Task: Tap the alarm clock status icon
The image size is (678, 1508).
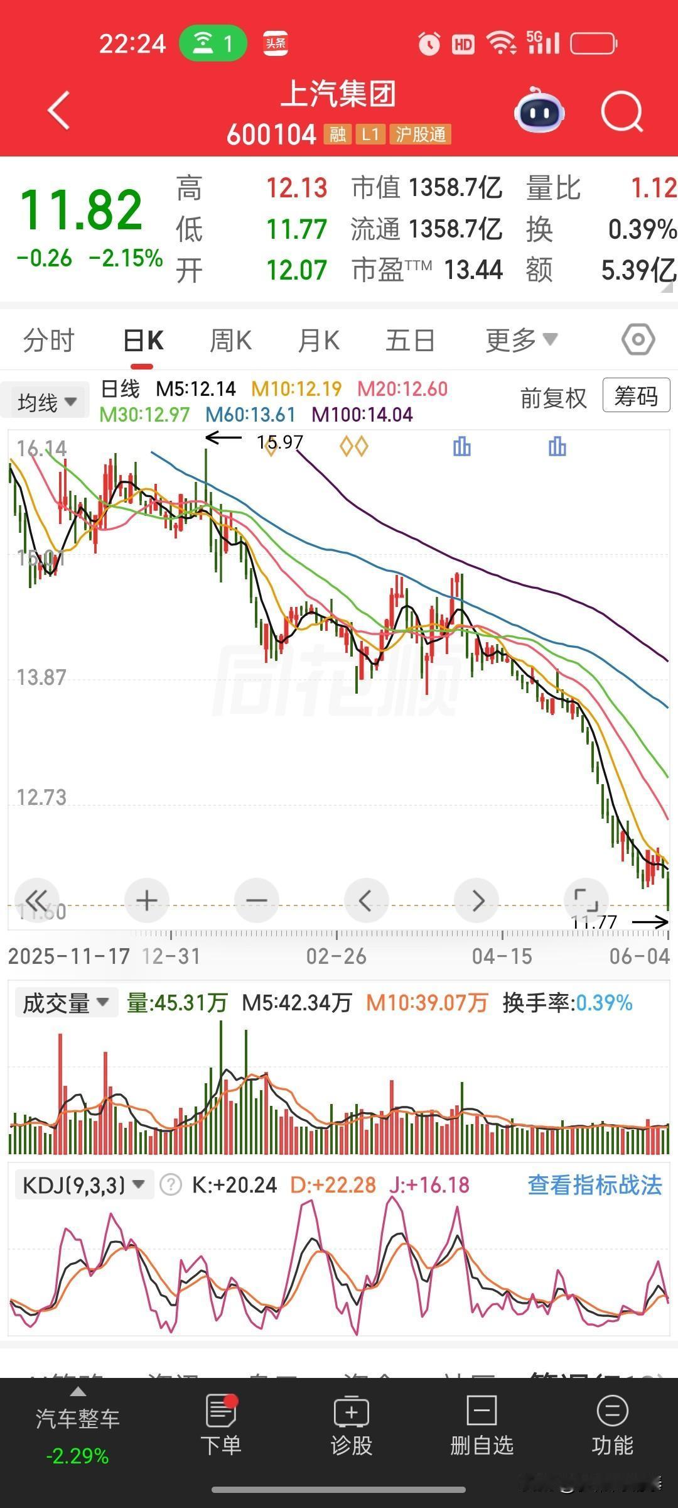Action: click(429, 43)
